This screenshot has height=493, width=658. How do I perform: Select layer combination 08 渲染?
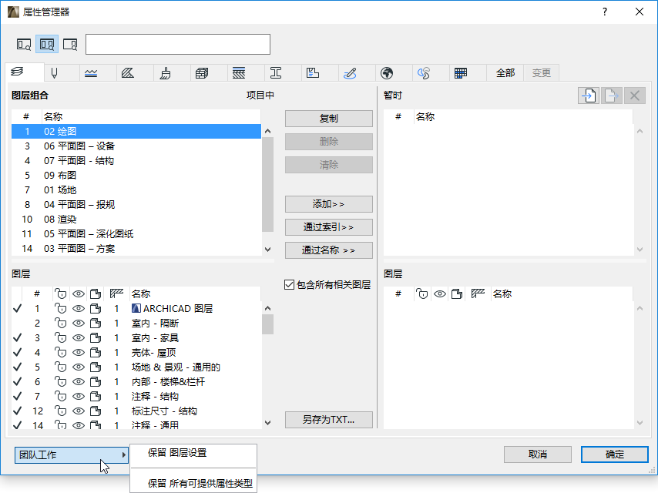(136, 220)
